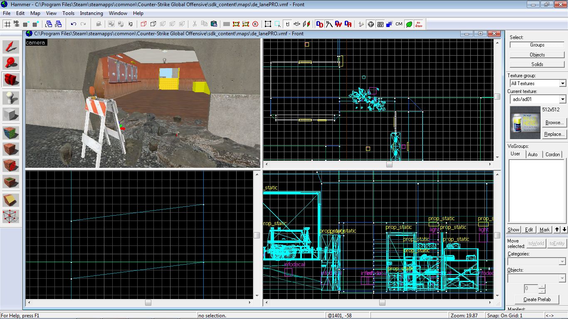Screen dimensions: 568x319
Task: Click the ad01 texture preview thumbnail
Action: (x=525, y=123)
